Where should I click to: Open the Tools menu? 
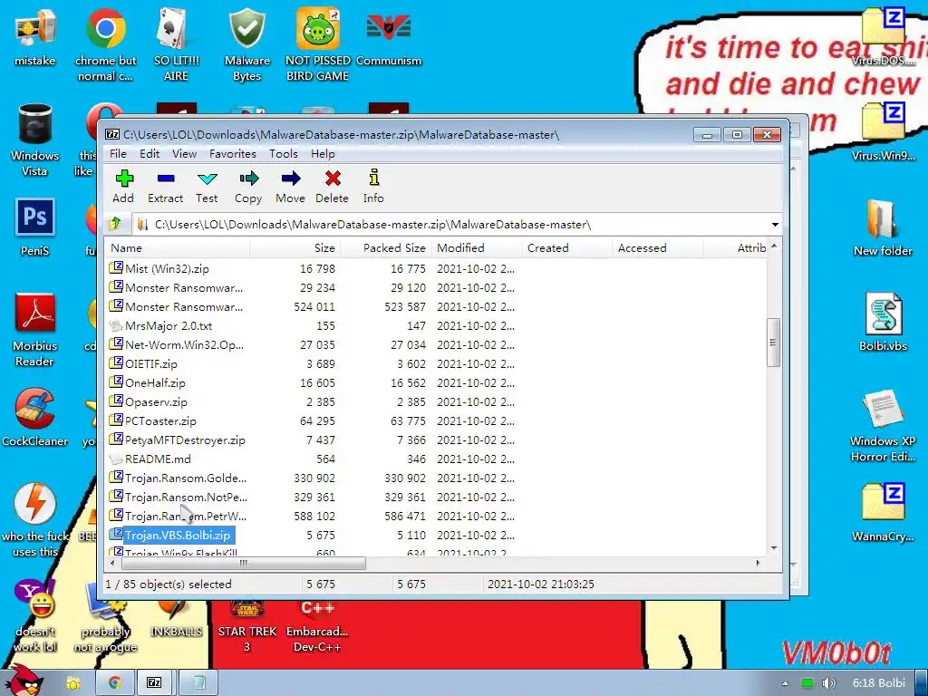point(284,154)
